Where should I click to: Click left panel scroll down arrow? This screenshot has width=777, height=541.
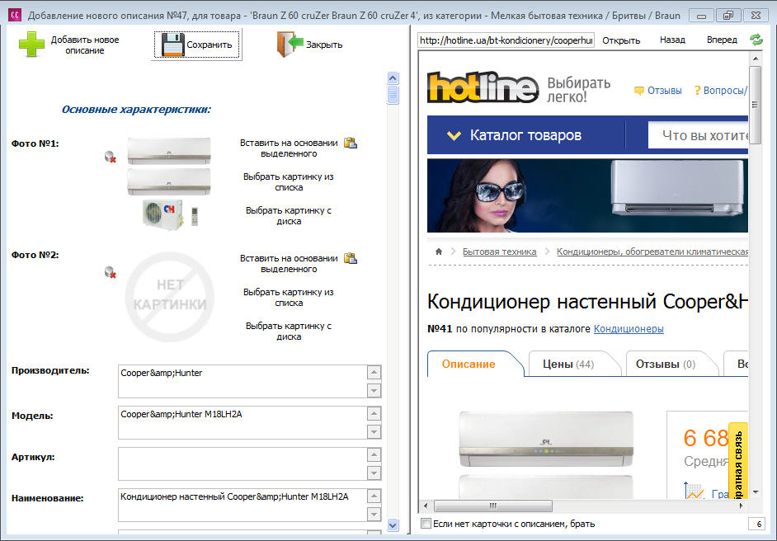393,525
